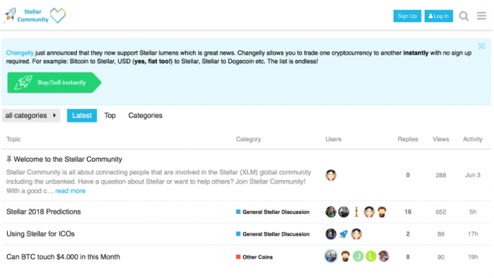Expand the all categories dropdown
This screenshot has height=278, width=494.
point(31,116)
